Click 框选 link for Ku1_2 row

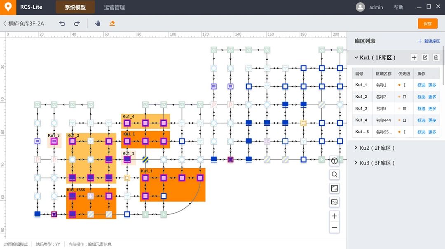[421, 97]
